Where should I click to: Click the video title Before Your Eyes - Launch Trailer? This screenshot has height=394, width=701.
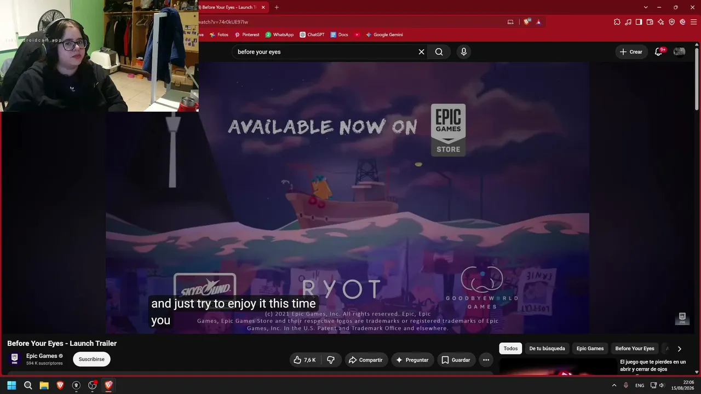coord(62,344)
